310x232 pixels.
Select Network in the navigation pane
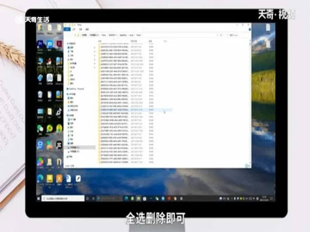point(70,157)
